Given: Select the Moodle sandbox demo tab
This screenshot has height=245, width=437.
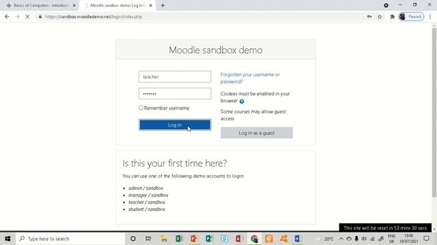Looking at the screenshot, I should [x=117, y=5].
